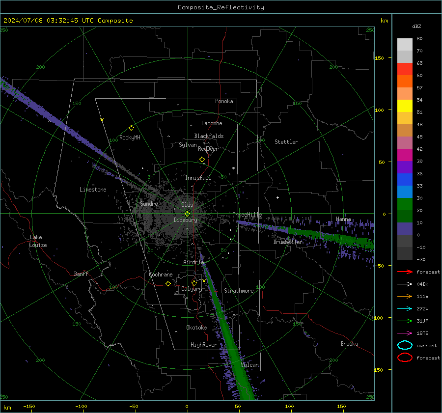Viewport: 442px width, 413px height.
Task: Click the Didsbury label
Action: click(186, 220)
